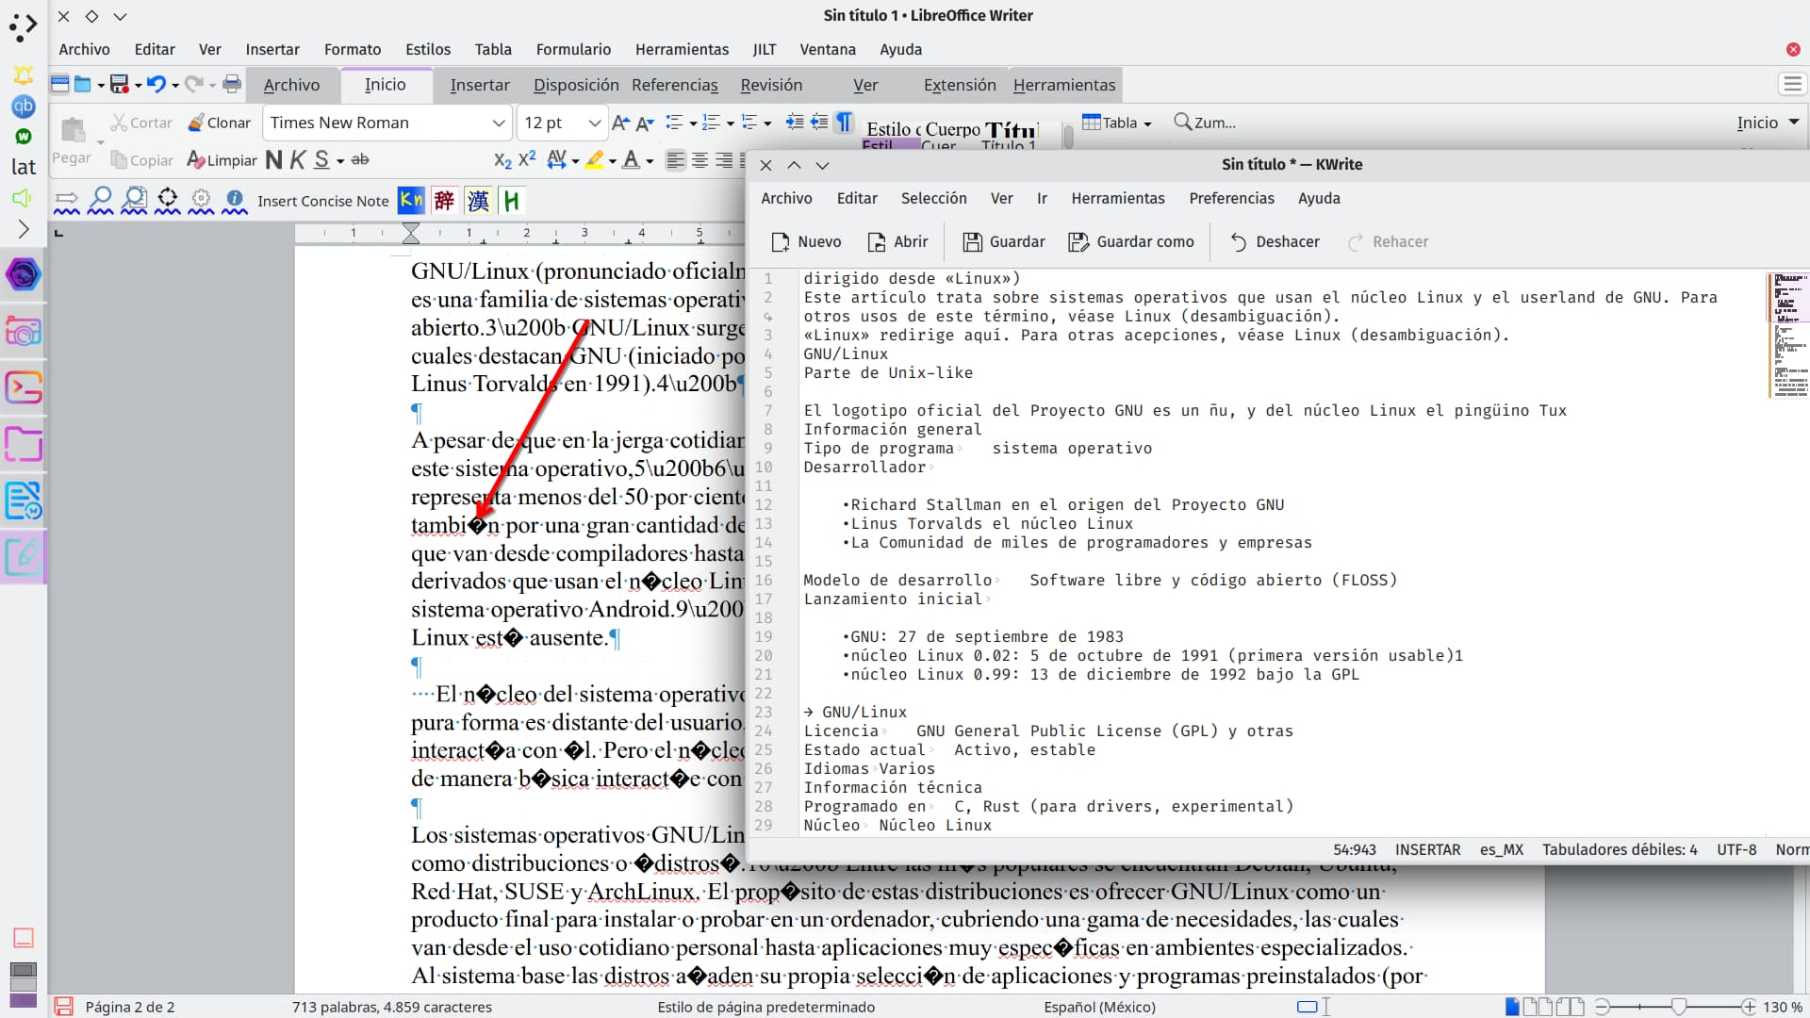Open the Preferencias menu in KWrite
Viewport: 1810px width, 1018px height.
(1231, 198)
